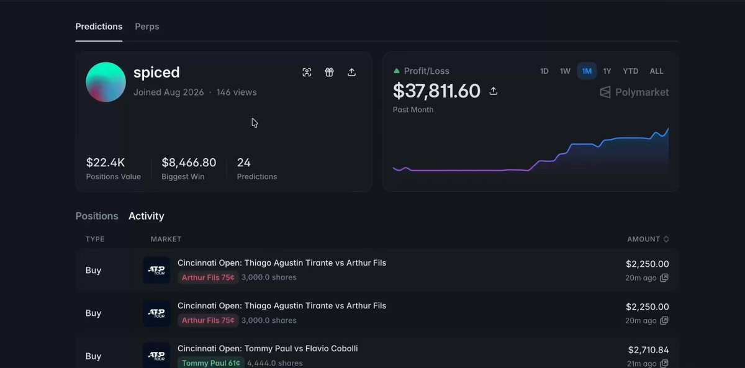
Task: Pick the YTD range option
Action: point(631,71)
